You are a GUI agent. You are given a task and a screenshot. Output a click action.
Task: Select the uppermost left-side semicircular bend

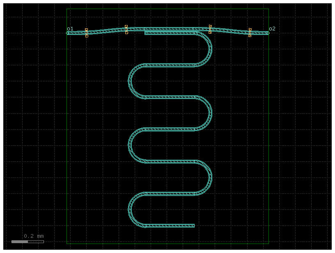(x=130, y=81)
